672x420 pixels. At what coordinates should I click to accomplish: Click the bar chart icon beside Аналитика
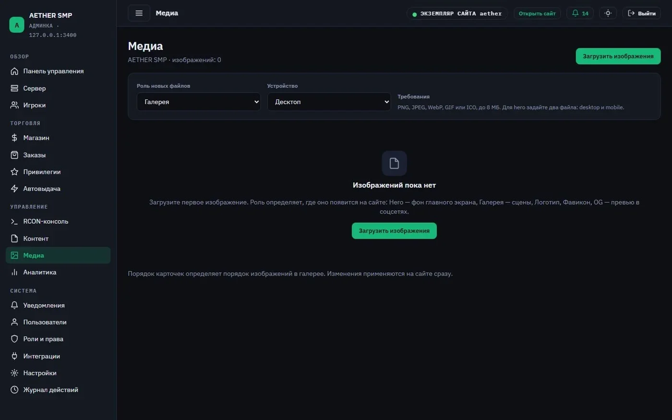click(14, 272)
